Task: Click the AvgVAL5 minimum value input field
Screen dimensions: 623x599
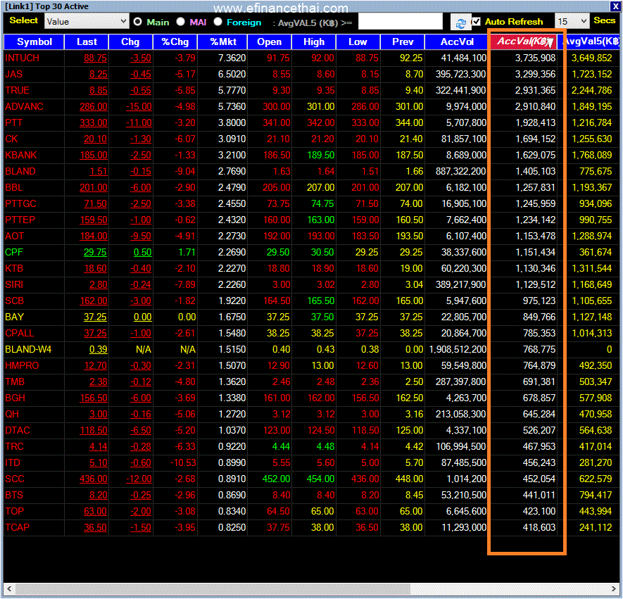Action: click(x=400, y=21)
